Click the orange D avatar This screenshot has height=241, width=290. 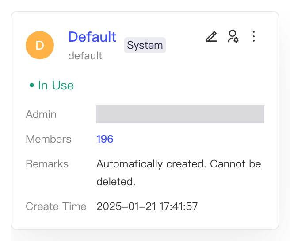pyautogui.click(x=40, y=45)
